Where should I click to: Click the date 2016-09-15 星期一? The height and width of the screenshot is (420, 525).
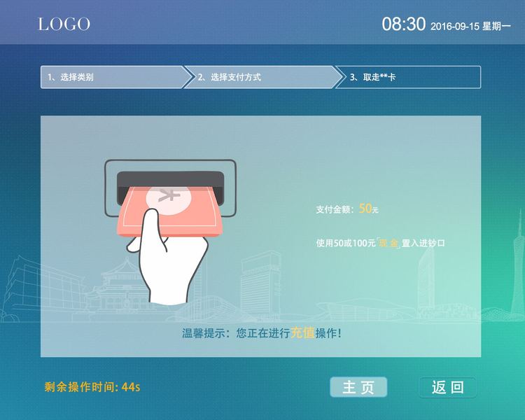pyautogui.click(x=470, y=26)
